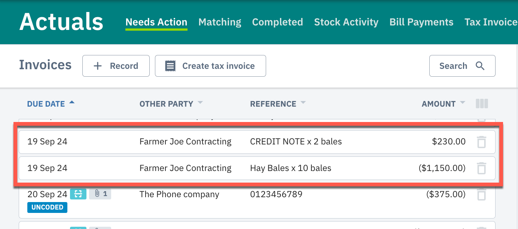This screenshot has width=518, height=229.
Task: Click the UNCODED status badge
Action: 47,207
